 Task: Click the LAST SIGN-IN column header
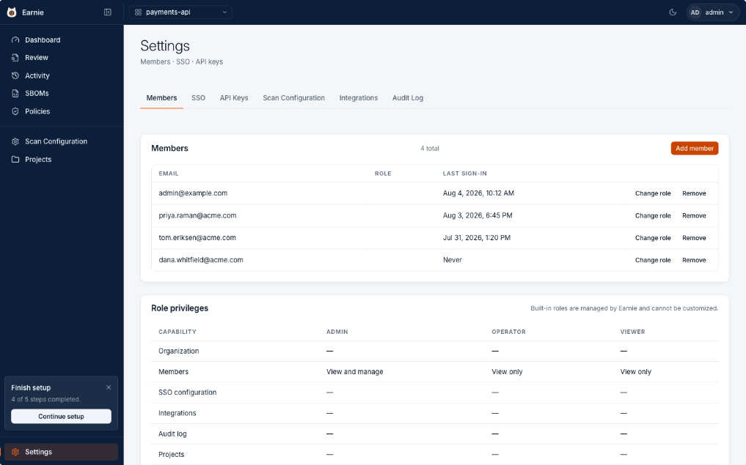pos(465,174)
